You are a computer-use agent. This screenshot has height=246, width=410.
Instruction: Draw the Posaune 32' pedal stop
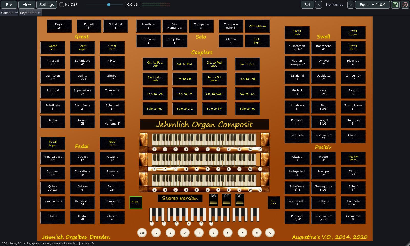[x=112, y=158]
